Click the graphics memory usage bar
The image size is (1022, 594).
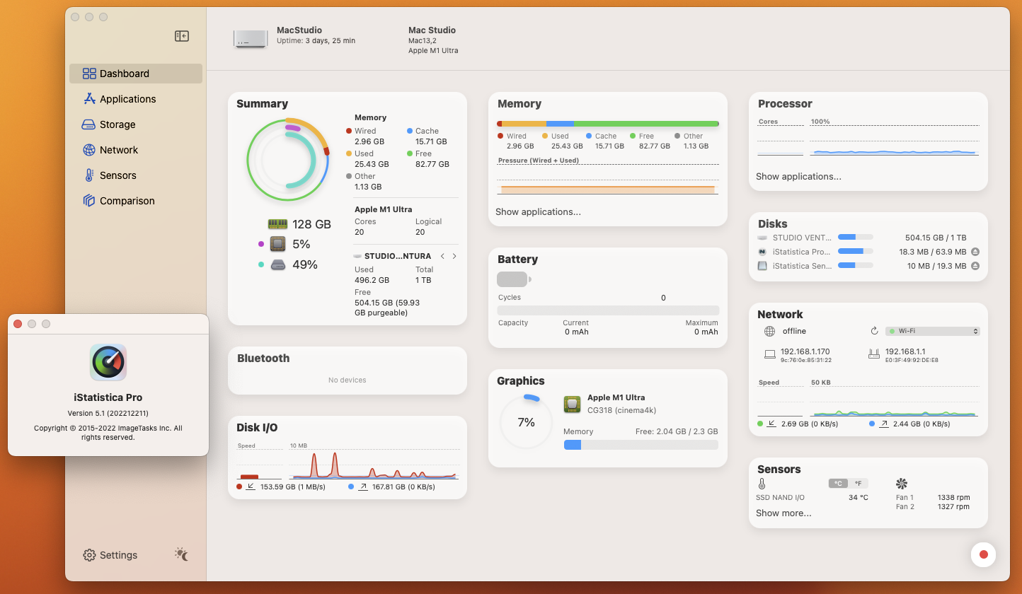641,445
